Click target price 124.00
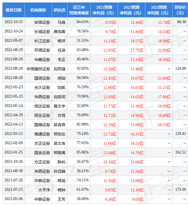The width and height of the screenshot is (188, 206). [x=180, y=69]
